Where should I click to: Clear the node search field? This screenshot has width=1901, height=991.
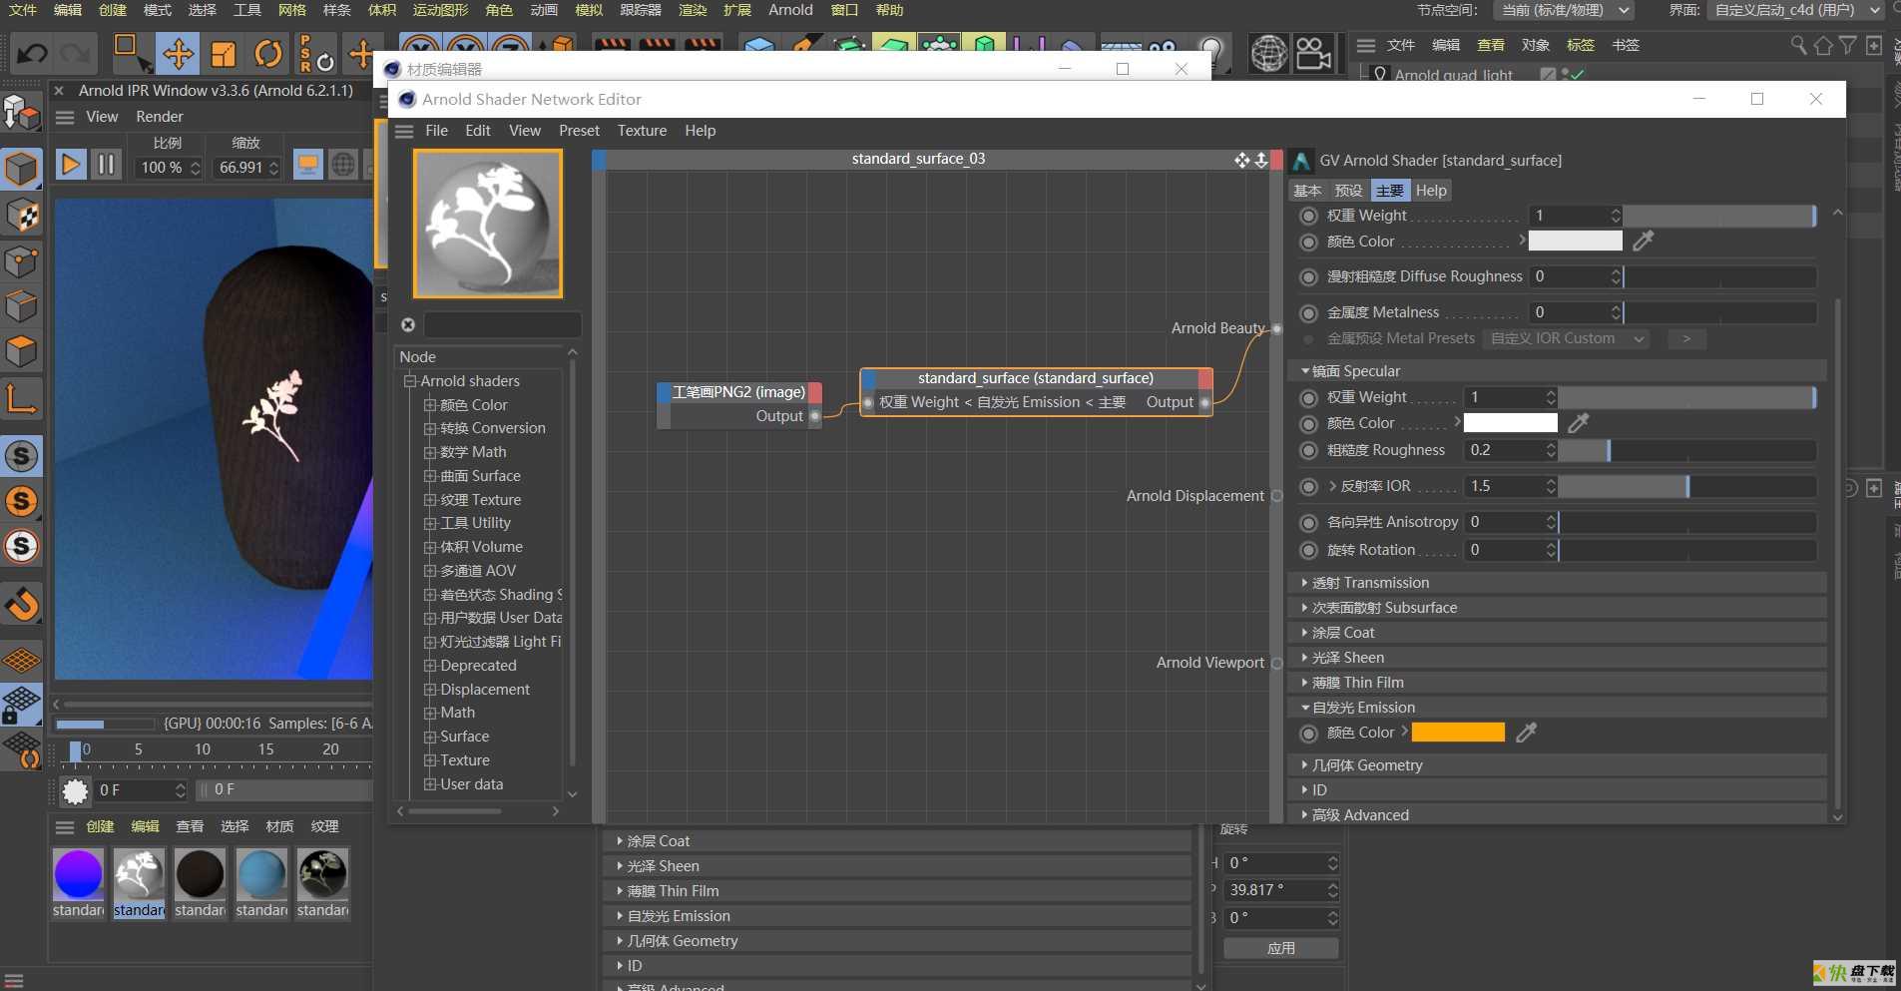click(408, 324)
